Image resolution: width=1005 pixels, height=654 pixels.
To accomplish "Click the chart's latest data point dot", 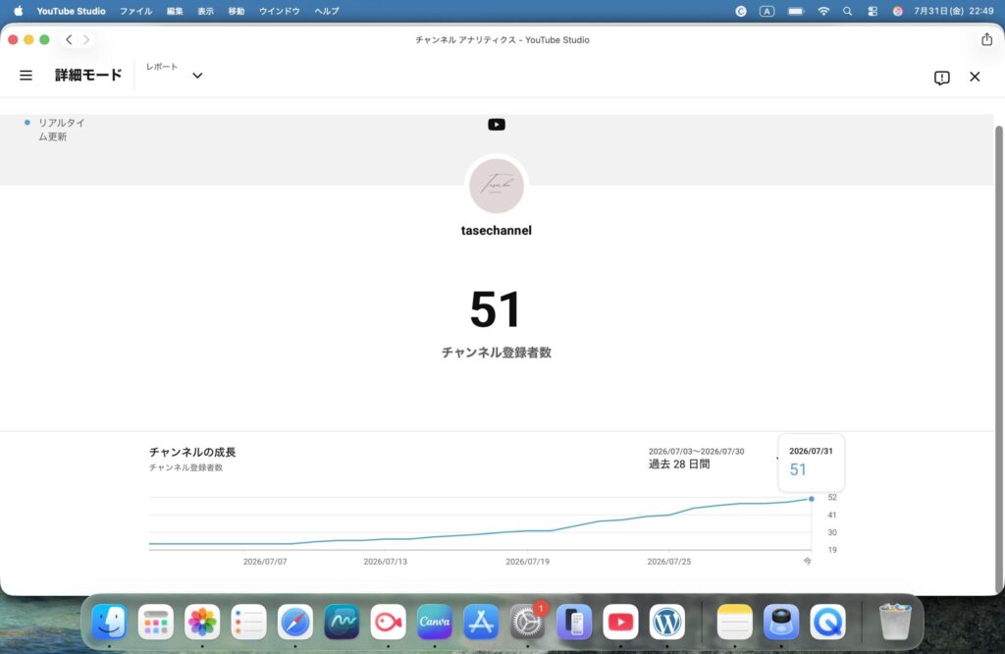I will point(812,499).
